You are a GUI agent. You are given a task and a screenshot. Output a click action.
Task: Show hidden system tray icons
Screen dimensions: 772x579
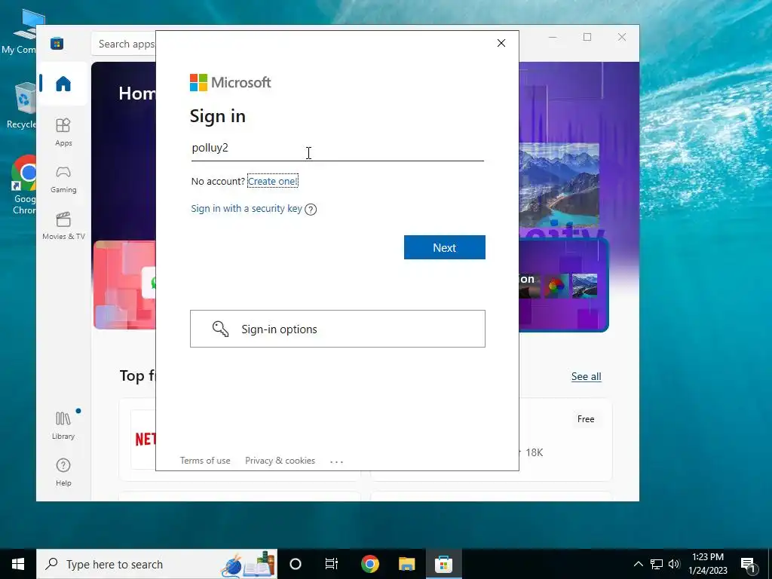pyautogui.click(x=638, y=564)
